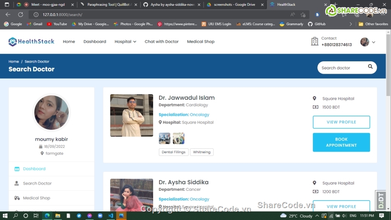Open Dr. Jawwadul Islam name link
Screen dimensions: 391x220
click(186, 98)
